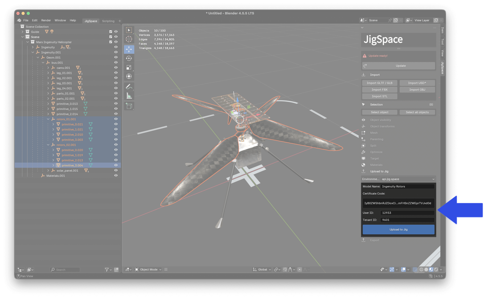This screenshot has width=484, height=298.
Task: Toggle the snapping magnet icon
Action: point(285,269)
